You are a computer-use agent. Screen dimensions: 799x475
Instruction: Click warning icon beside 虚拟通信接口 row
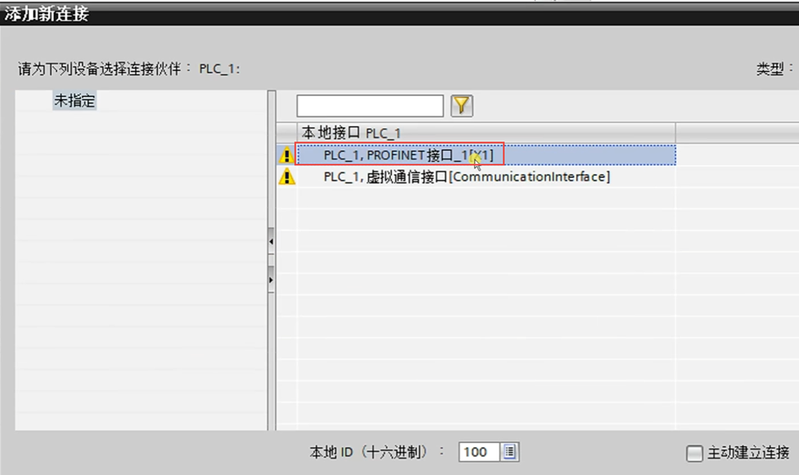point(287,176)
